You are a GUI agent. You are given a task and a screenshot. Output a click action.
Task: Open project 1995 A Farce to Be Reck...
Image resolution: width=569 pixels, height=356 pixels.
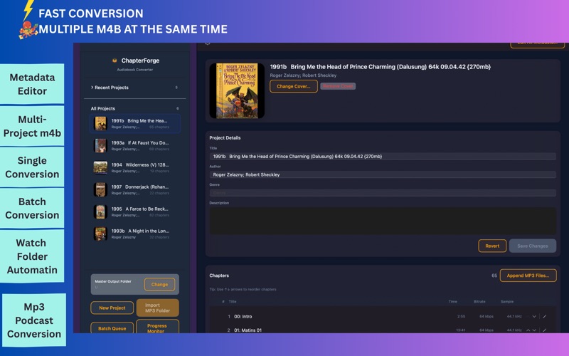[134, 211]
